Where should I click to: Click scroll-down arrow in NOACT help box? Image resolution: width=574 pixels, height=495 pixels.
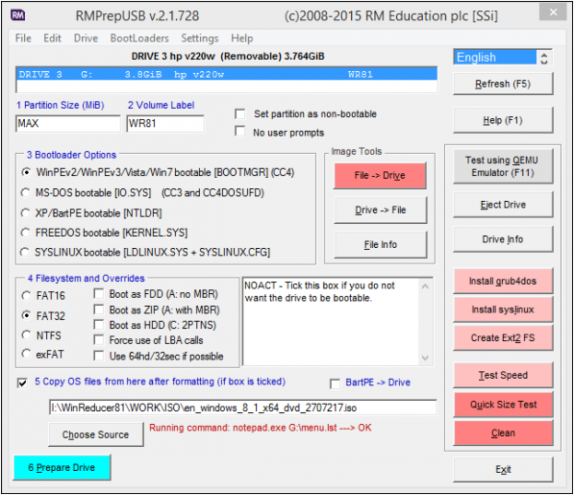(425, 358)
